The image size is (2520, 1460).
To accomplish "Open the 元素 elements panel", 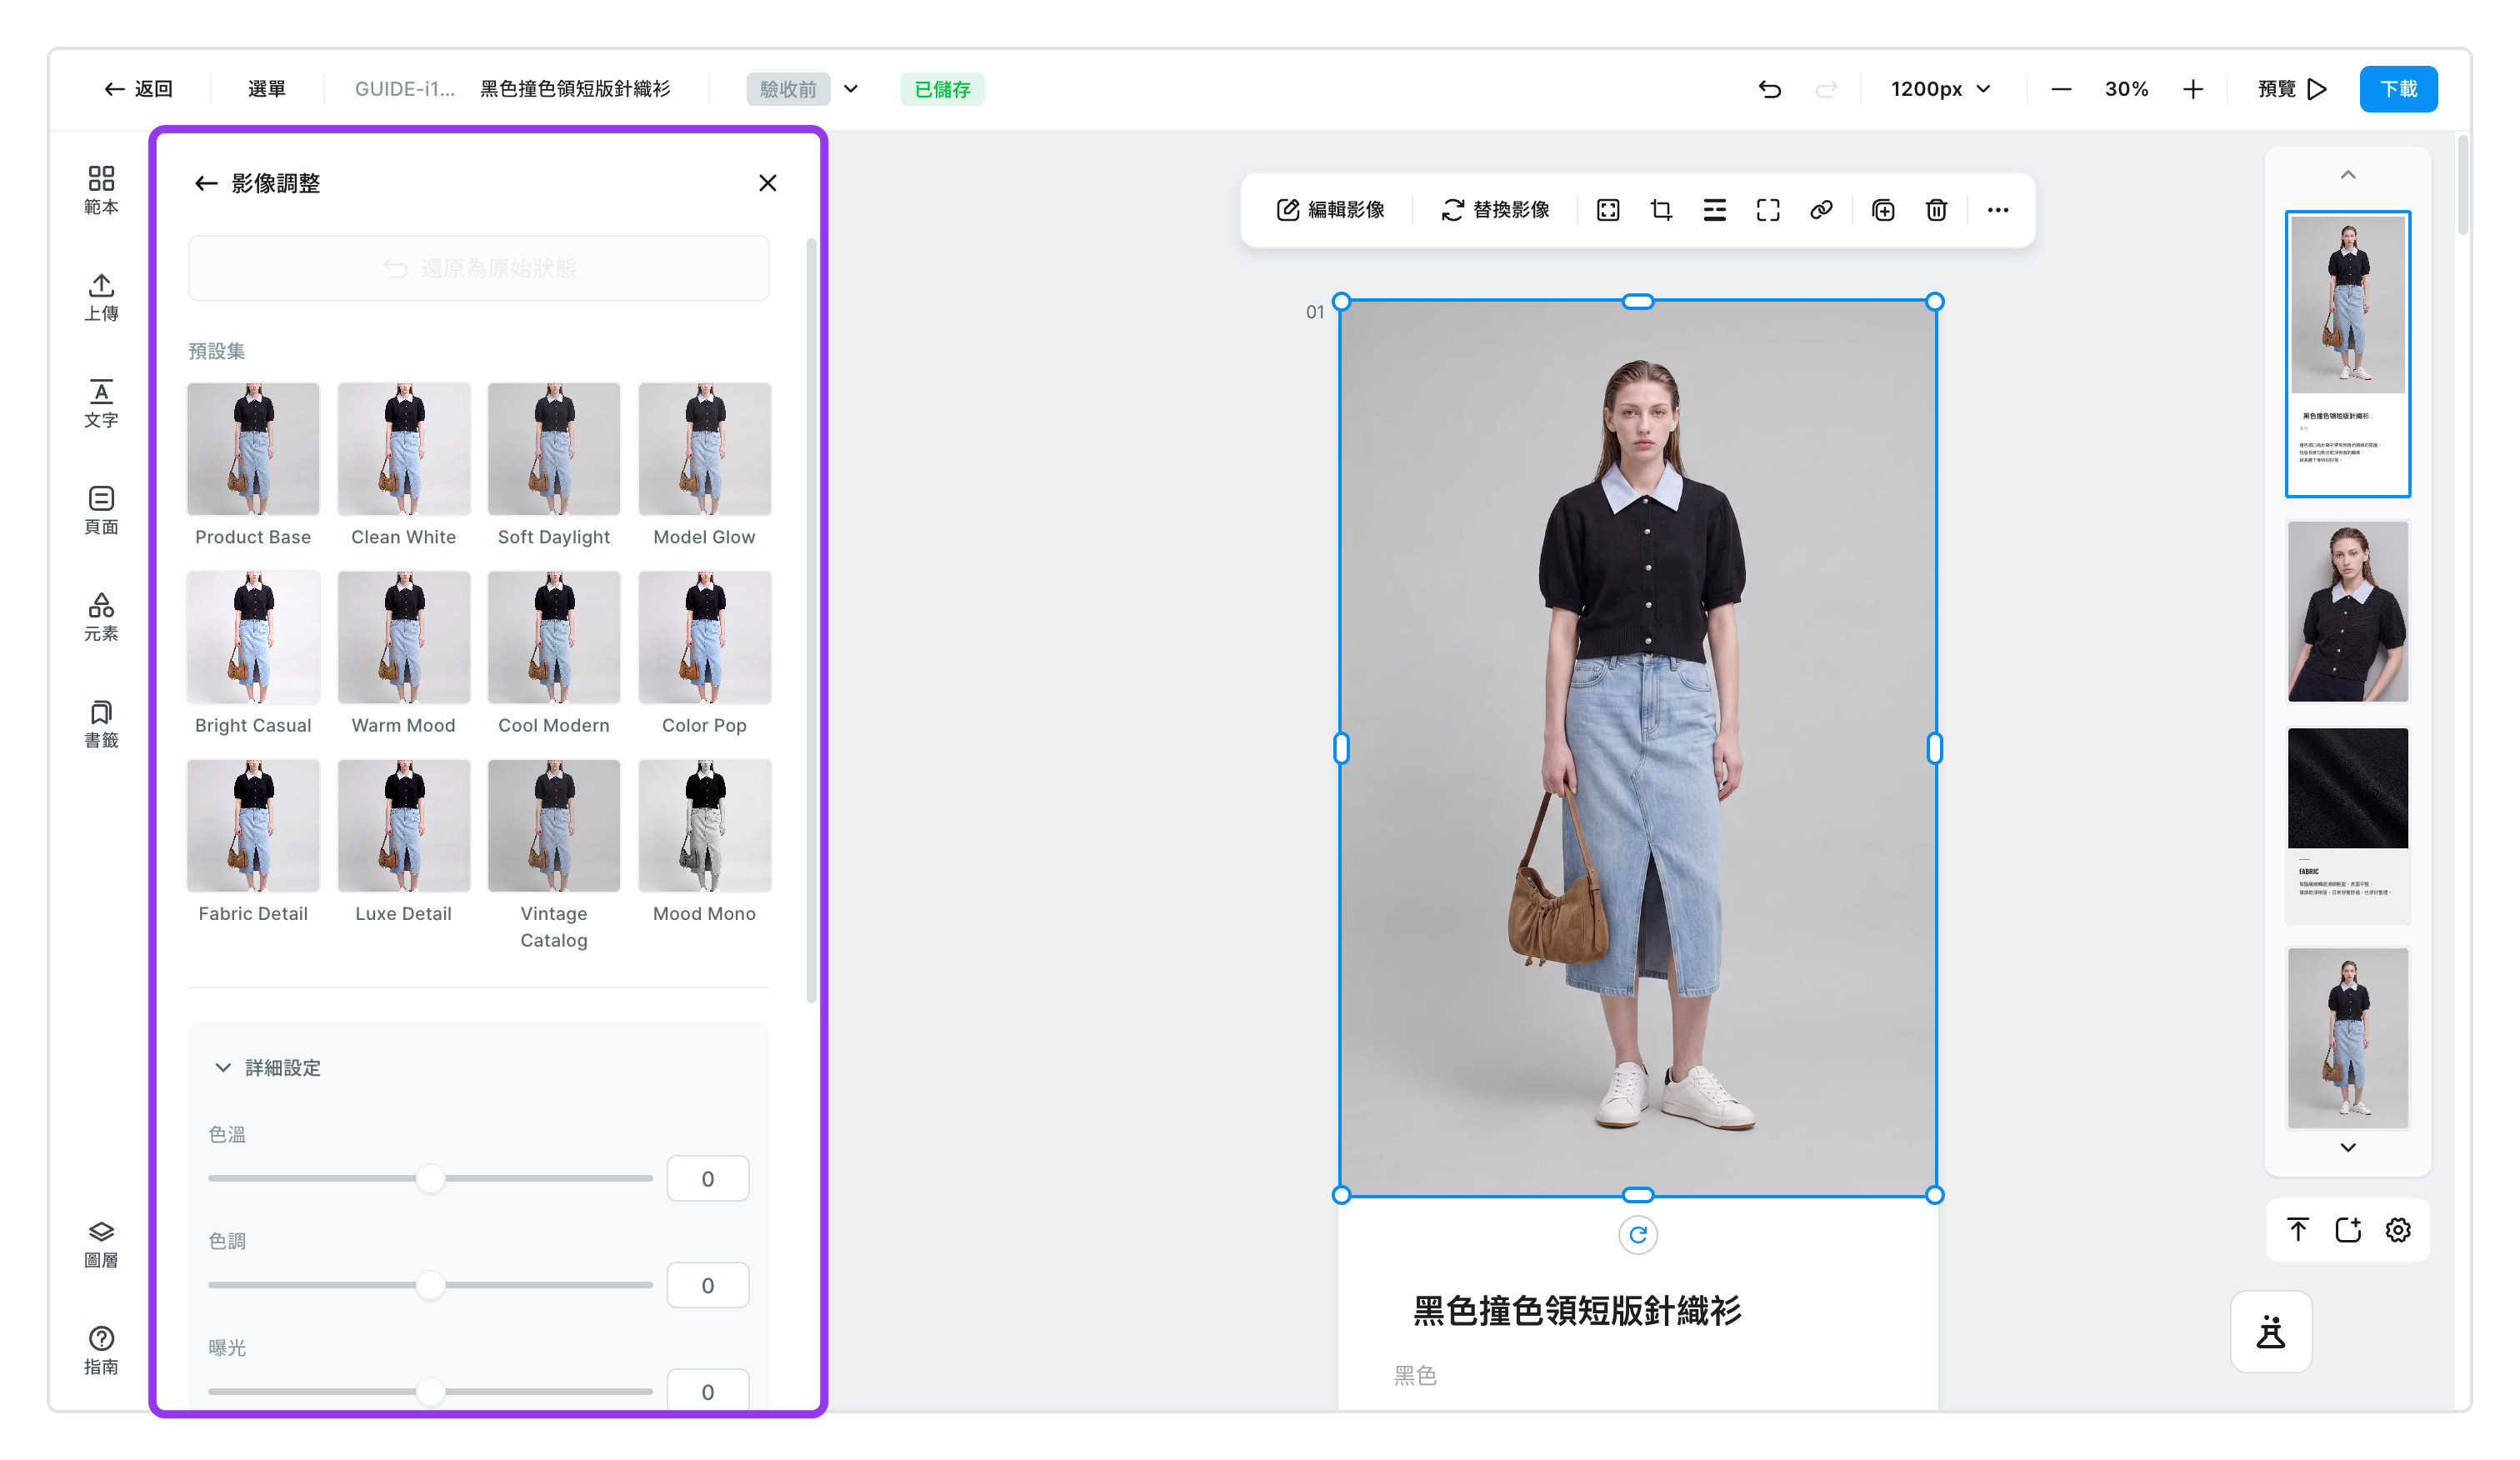I will [x=101, y=617].
